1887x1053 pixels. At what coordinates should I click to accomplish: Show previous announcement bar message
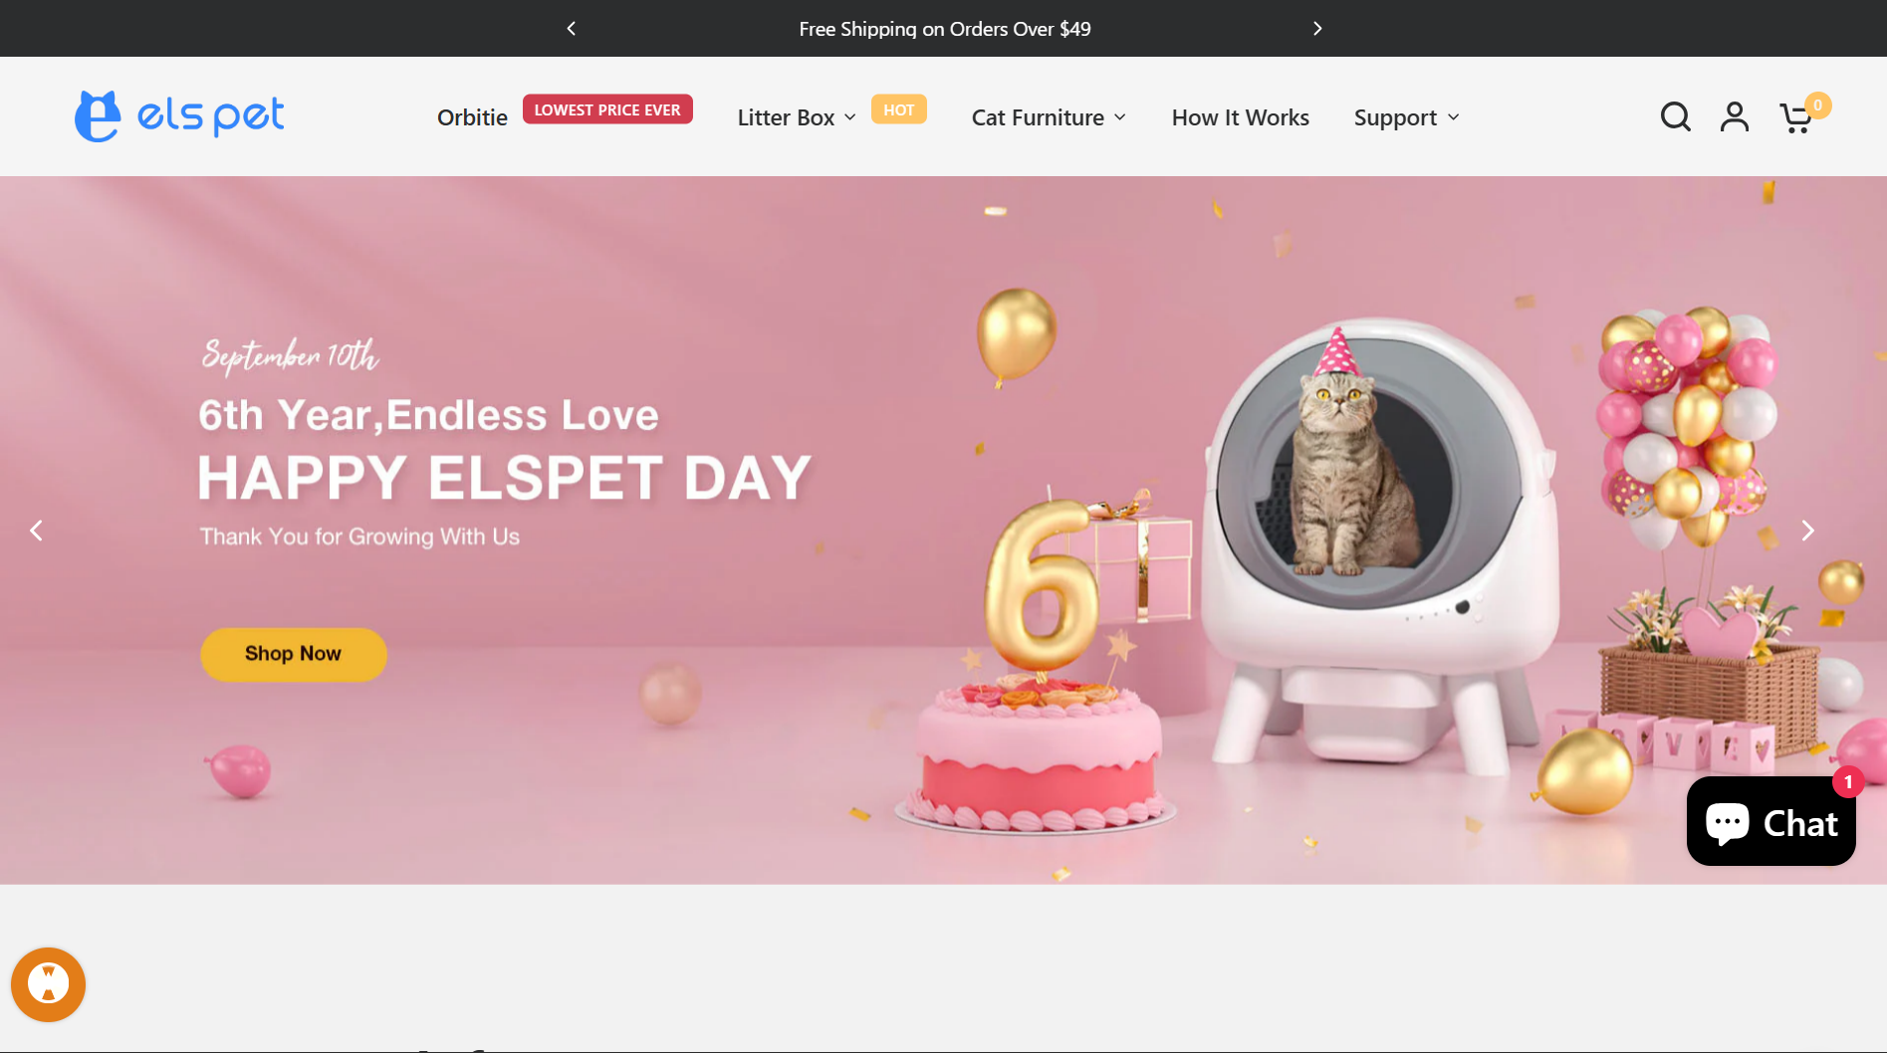[x=571, y=29]
